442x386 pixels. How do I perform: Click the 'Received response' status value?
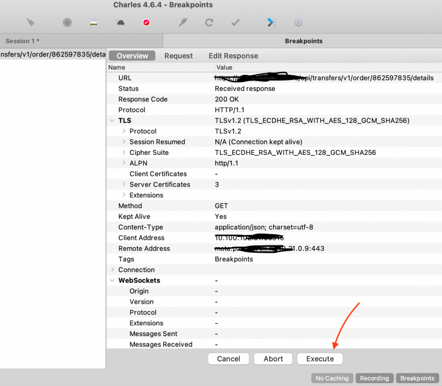[245, 88]
